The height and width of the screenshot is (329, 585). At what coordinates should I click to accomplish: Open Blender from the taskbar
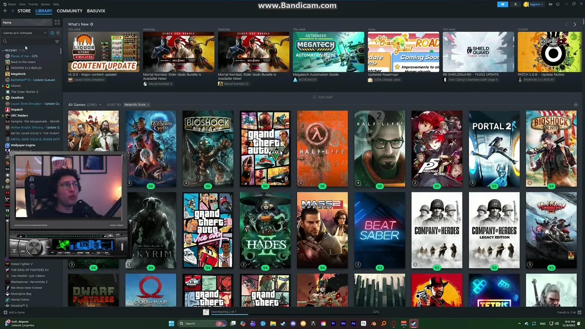point(373,324)
